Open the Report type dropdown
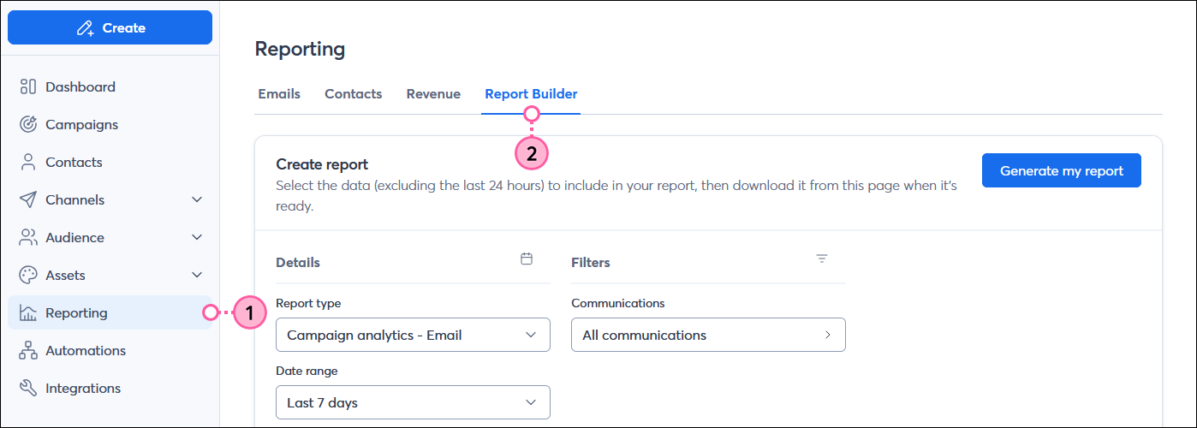The image size is (1197, 428). point(413,335)
